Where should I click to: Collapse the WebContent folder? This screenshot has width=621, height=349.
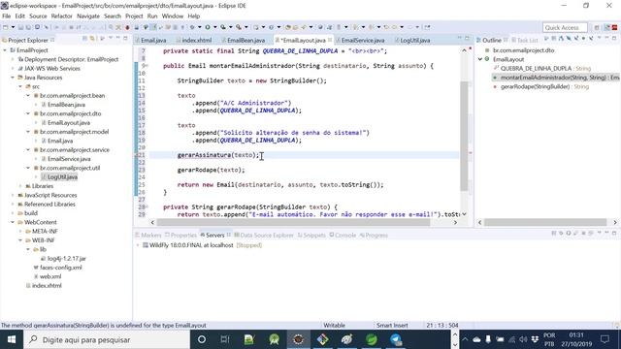coord(13,222)
